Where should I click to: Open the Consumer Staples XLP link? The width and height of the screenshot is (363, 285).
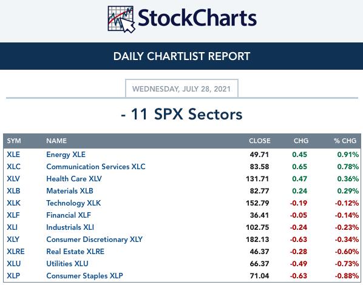coord(84,276)
